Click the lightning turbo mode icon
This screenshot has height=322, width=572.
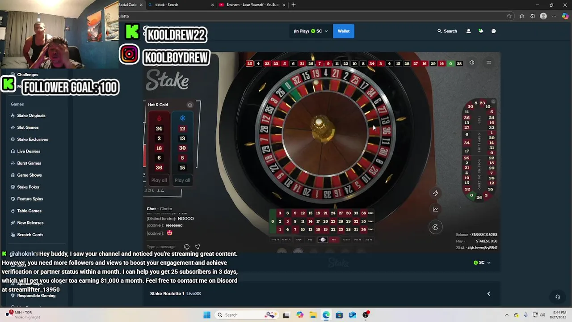coord(435,193)
